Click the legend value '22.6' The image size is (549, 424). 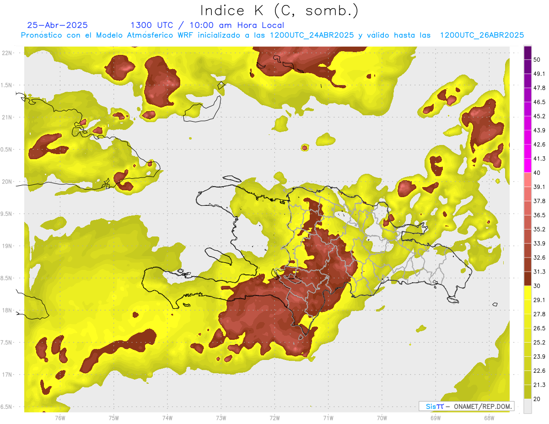pyautogui.click(x=539, y=370)
